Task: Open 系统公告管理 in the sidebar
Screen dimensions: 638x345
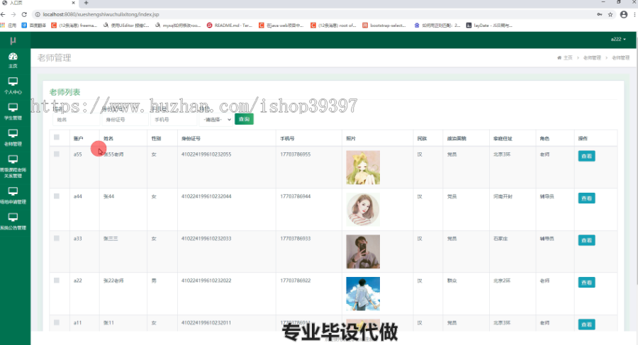Action: (13, 222)
